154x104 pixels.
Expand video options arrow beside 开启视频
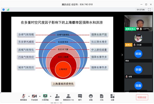[40, 96]
